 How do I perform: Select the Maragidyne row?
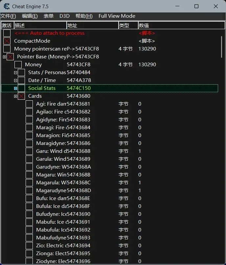[109, 143]
